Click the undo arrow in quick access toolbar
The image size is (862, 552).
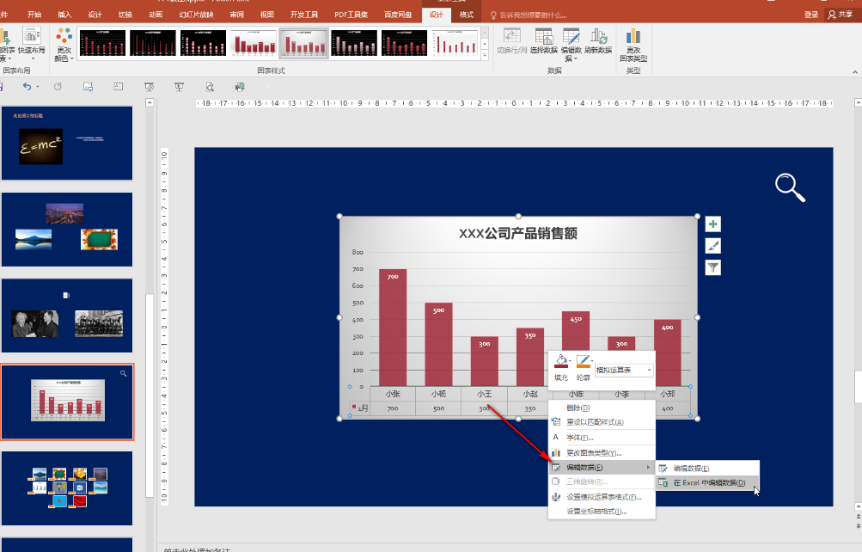(x=28, y=87)
